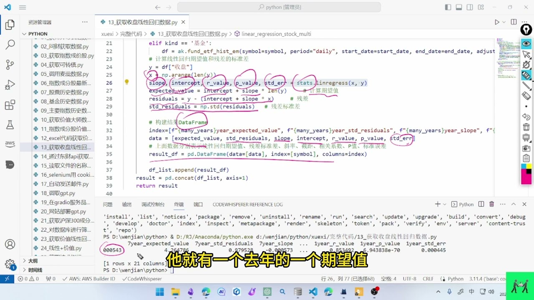Screen dimensions: 534x300
Task: Switch to the 端口 ports tab
Action: click(198, 205)
